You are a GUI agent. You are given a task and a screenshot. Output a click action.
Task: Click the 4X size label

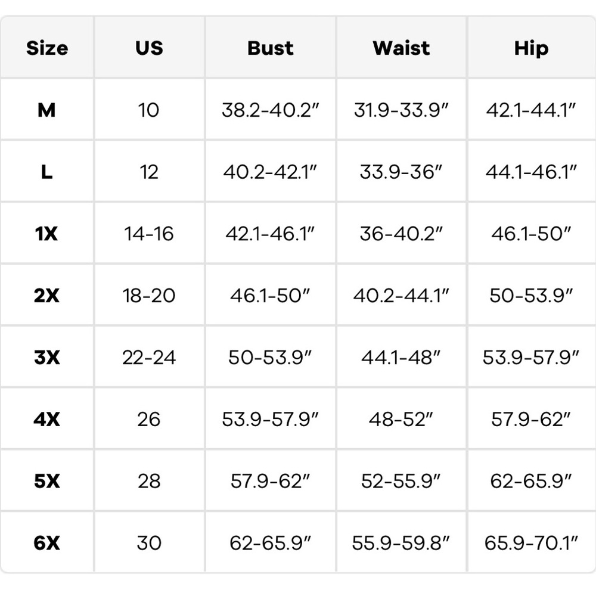(46, 419)
